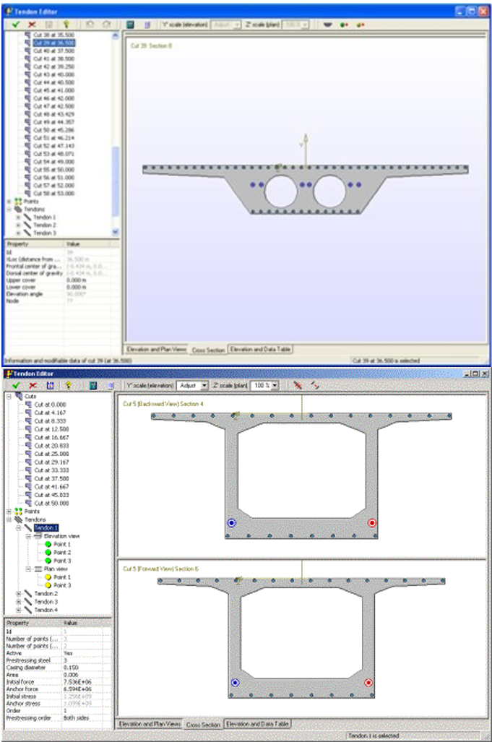The image size is (492, 742).
Task: Open the Y scale Adjust dropdown in lower window
Action: (204, 386)
